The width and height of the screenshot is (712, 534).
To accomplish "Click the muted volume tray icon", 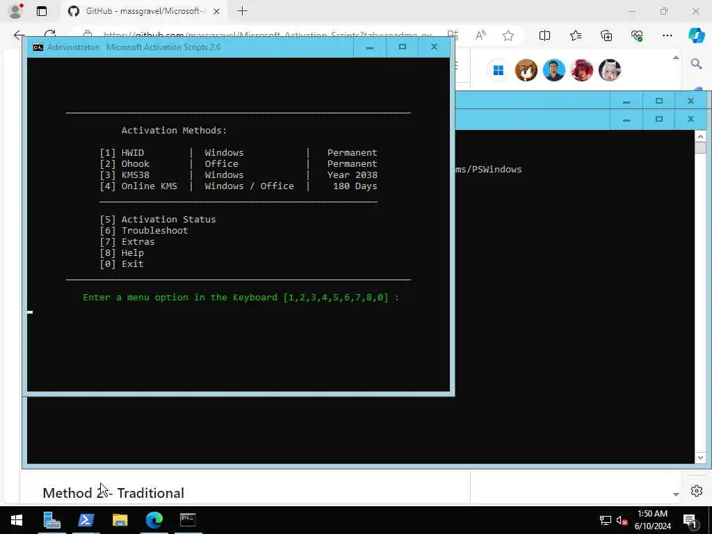I will point(622,520).
